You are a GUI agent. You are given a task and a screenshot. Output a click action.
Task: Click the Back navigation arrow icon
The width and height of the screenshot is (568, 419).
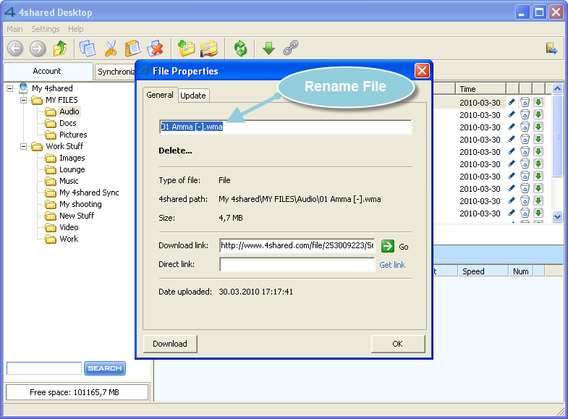(15, 48)
